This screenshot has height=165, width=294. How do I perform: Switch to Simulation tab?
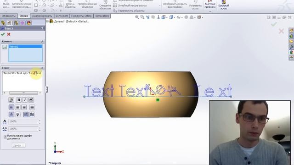tap(102, 16)
